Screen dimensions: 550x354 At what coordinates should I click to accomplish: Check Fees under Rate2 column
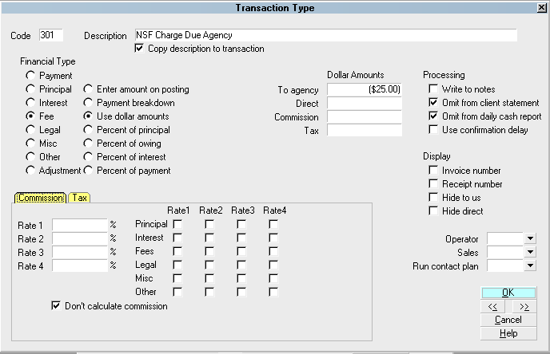209,251
